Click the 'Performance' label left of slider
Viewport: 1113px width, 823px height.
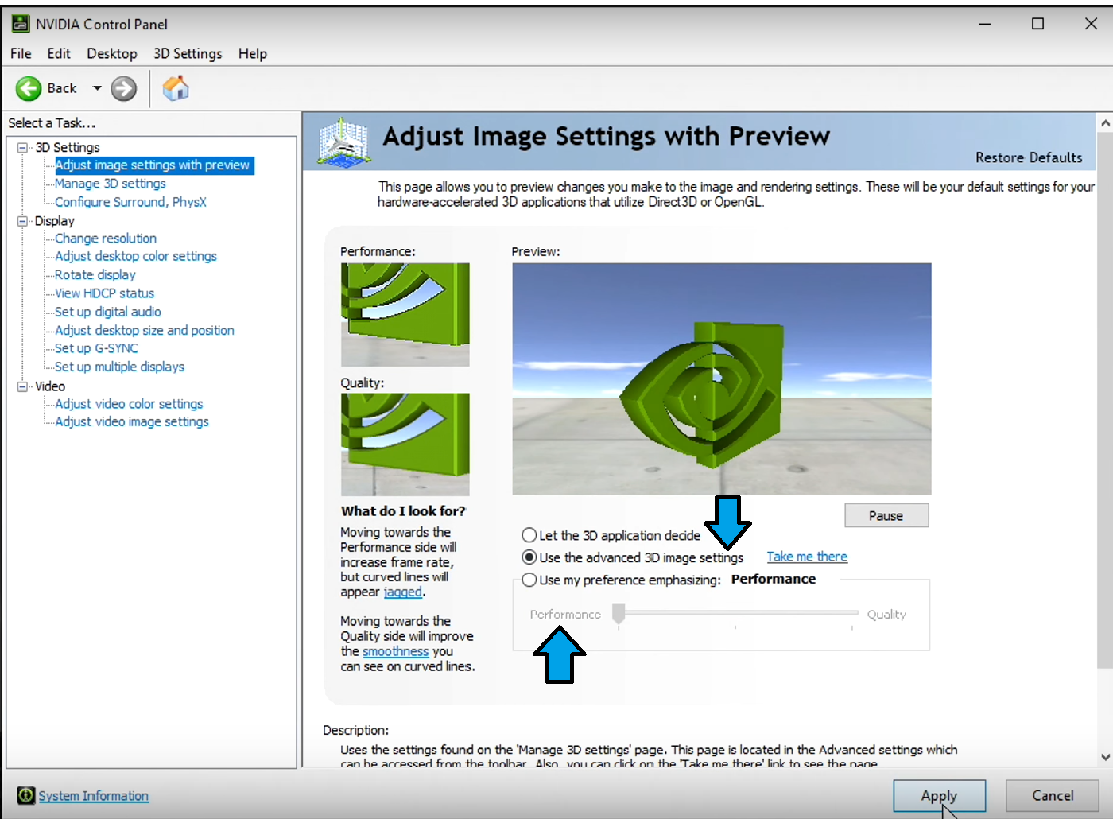tap(565, 615)
